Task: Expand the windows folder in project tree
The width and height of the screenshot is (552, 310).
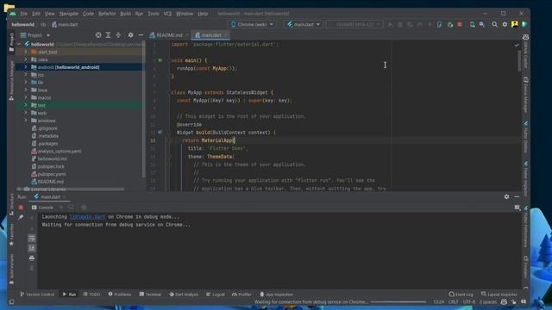Action: point(26,121)
